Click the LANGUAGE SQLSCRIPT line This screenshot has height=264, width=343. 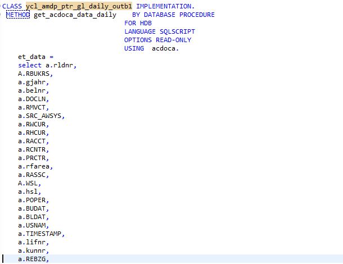[x=160, y=31]
